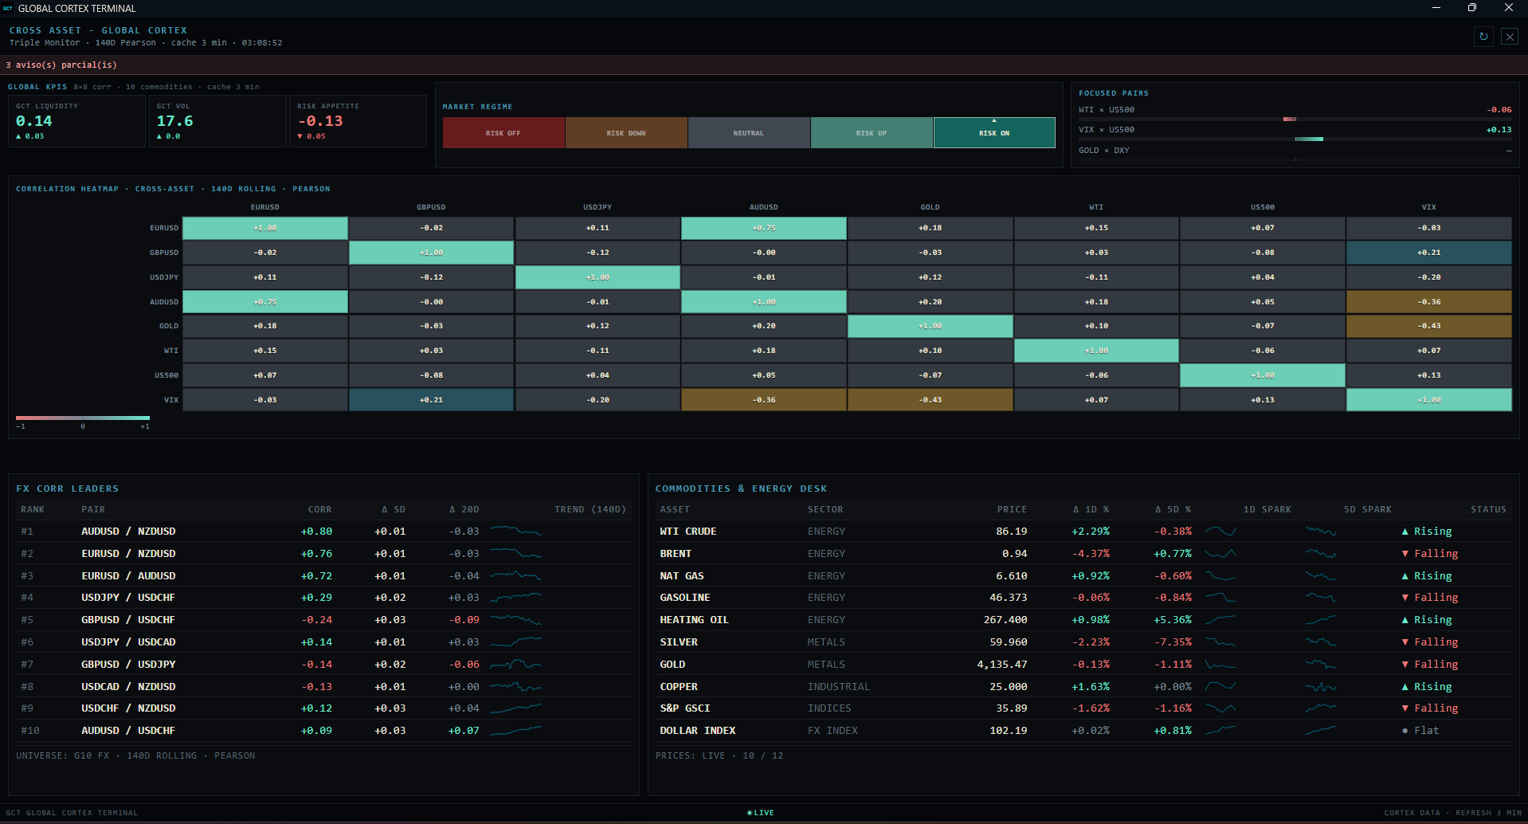
Task: Open the trend sparkline for USDJPY / USDCAD
Action: tap(515, 642)
